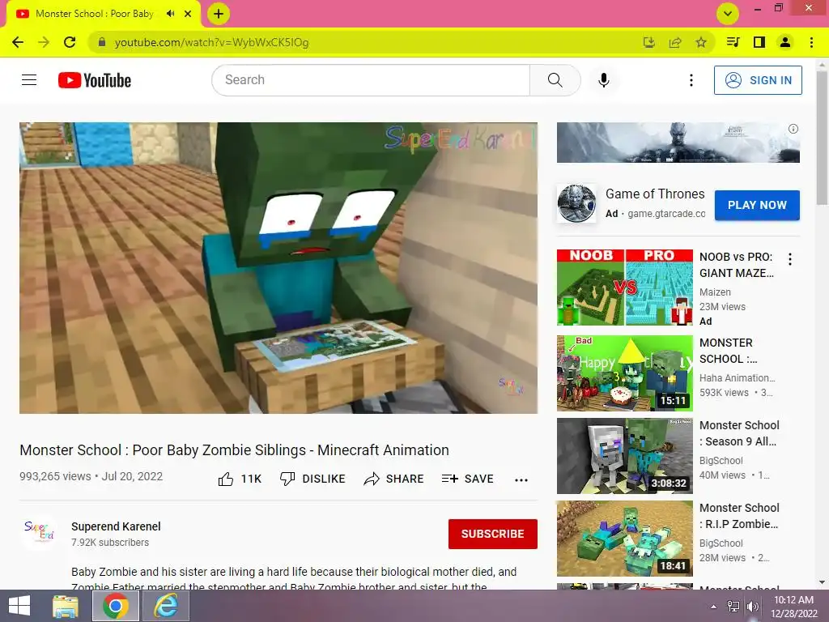This screenshot has height=622, width=829.
Task: Click Maizen channel name text
Action: tap(715, 292)
